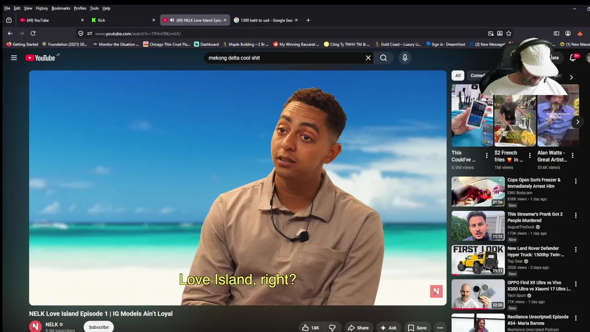The width and height of the screenshot is (590, 332).
Task: Click the NELK channel name
Action: (x=52, y=325)
